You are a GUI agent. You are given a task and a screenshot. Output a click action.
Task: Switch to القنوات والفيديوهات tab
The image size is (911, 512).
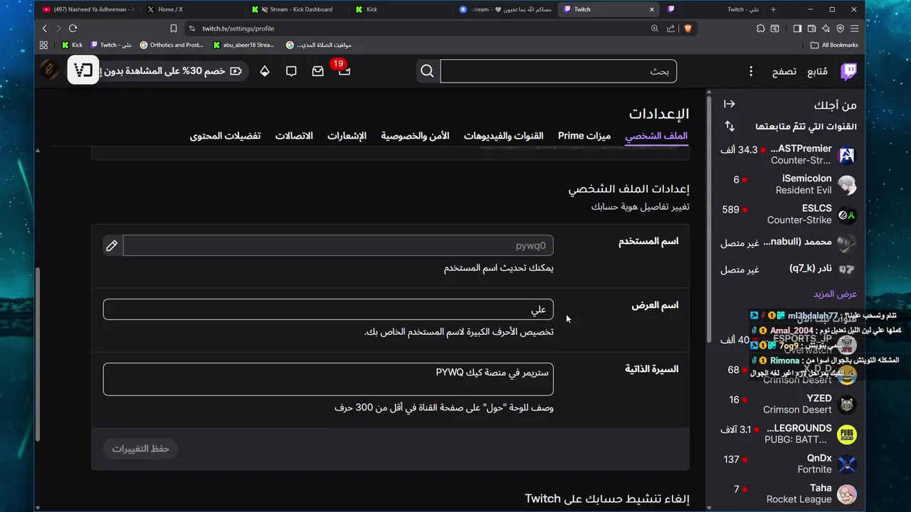(x=503, y=136)
